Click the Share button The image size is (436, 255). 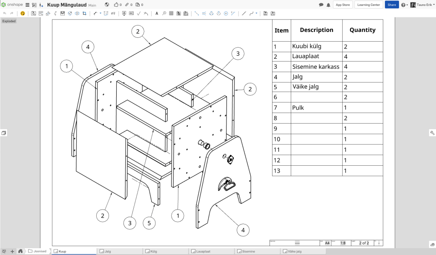[392, 5]
